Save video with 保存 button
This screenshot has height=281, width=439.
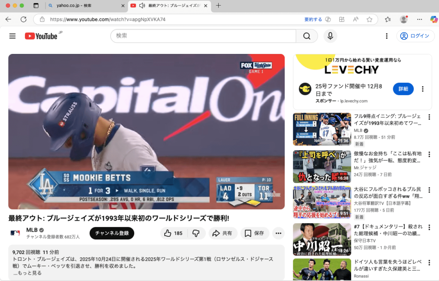tap(255, 233)
